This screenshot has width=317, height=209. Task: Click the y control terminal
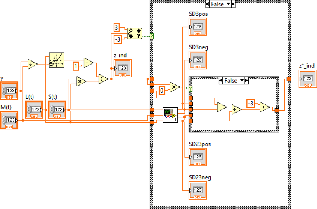coord(9,91)
